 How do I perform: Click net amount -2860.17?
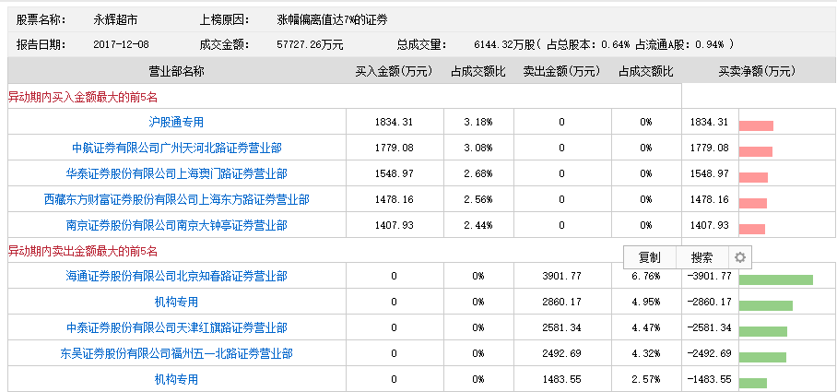pos(710,302)
